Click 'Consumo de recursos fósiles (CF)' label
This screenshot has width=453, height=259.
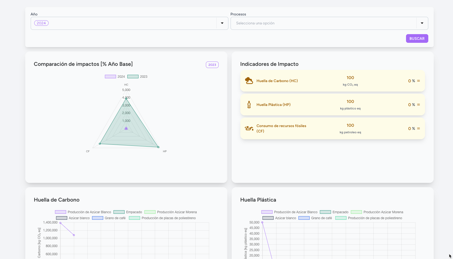tap(281, 128)
